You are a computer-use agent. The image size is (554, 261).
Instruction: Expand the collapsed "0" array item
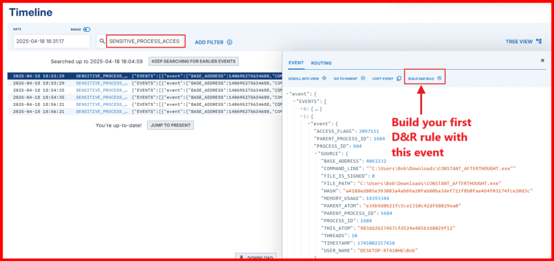302,109
